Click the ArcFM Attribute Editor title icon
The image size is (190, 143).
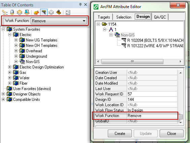[x=96, y=7]
